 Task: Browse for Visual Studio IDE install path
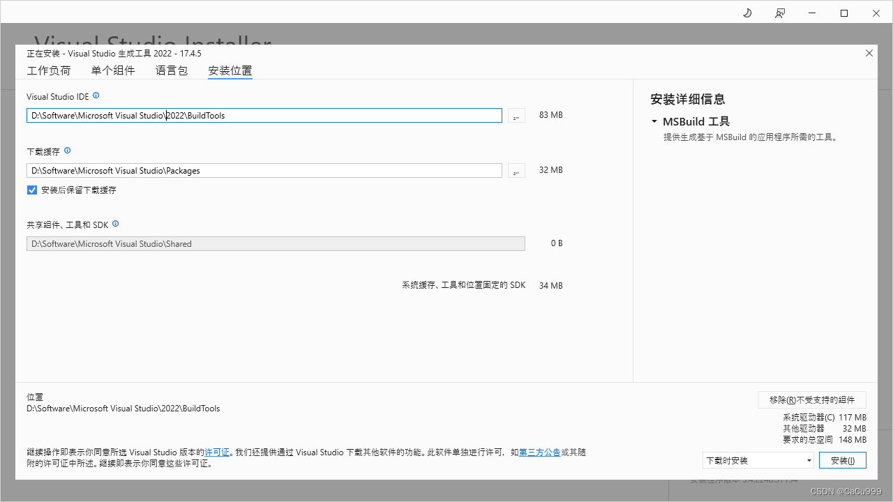516,115
